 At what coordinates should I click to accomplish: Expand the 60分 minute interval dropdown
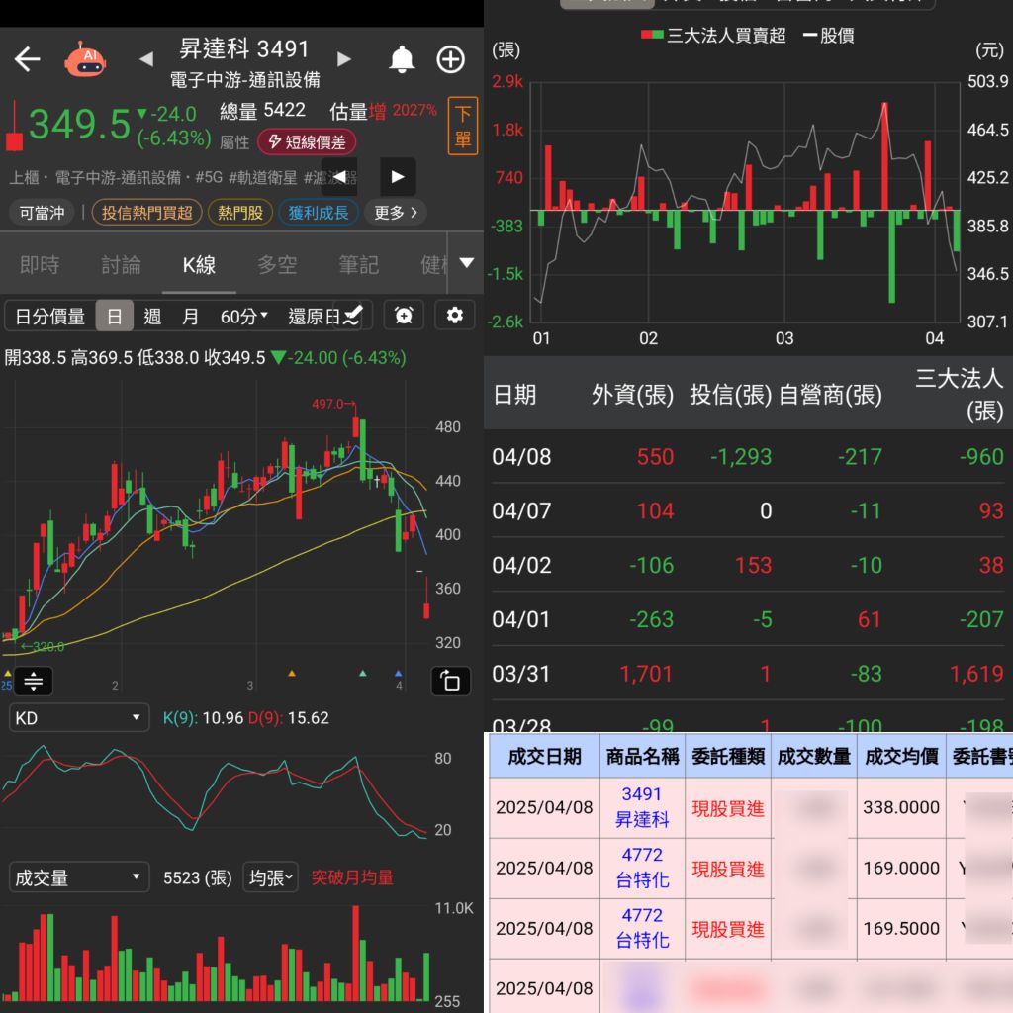coord(243,317)
